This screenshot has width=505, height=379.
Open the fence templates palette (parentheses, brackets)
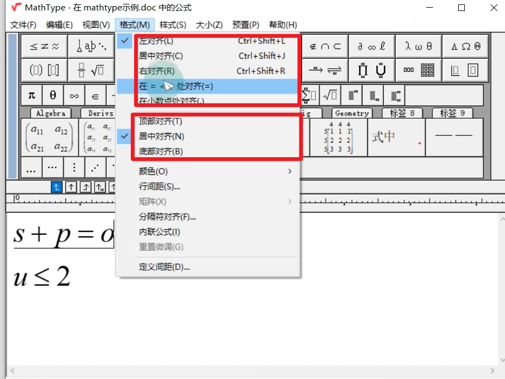click(44, 70)
